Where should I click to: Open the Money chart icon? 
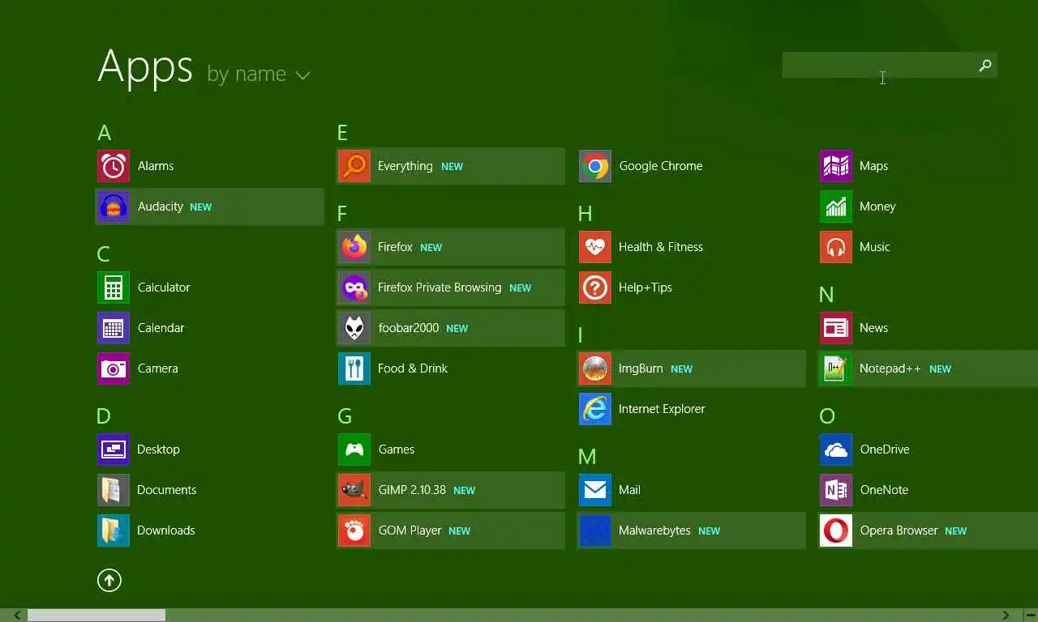(836, 207)
